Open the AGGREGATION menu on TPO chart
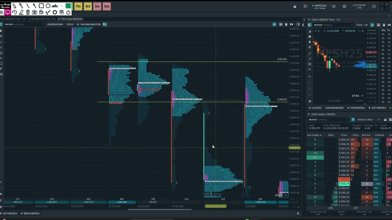Screen dimensions: 392x220 (x=55, y=24)
